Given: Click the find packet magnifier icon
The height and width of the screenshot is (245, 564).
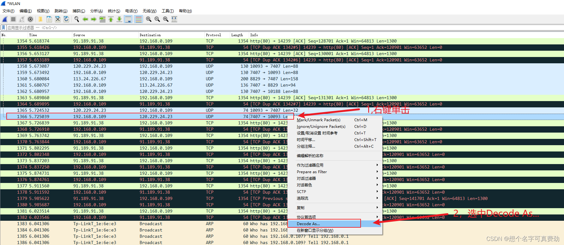Looking at the screenshot, I should [76, 19].
